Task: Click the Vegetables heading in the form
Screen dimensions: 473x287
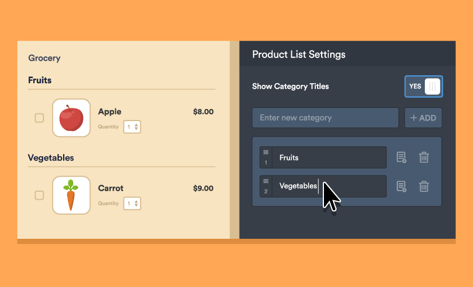Action: (51, 158)
